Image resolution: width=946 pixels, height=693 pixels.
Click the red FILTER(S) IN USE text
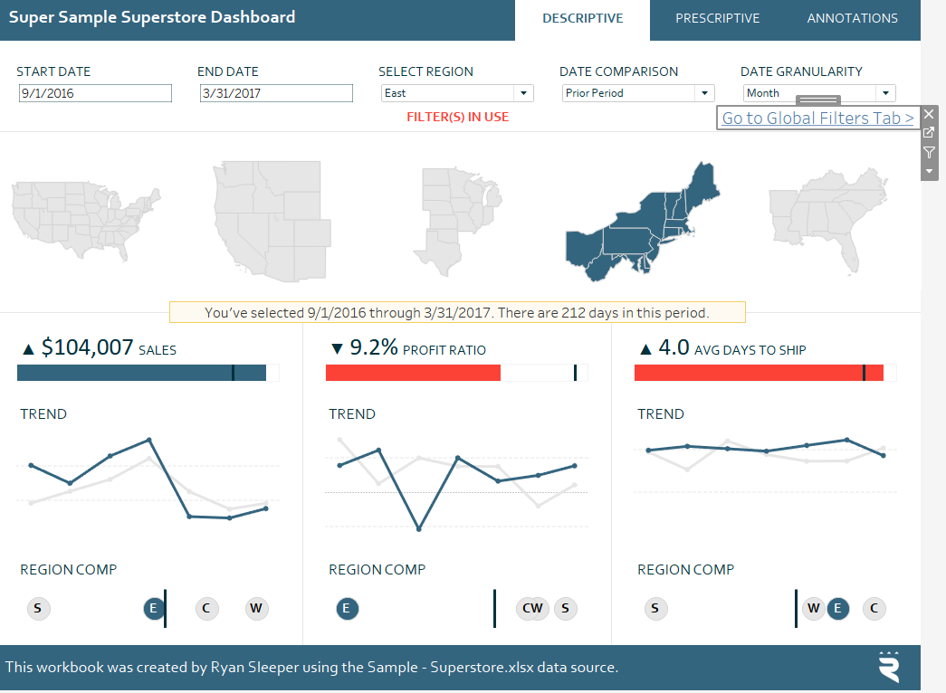458,117
